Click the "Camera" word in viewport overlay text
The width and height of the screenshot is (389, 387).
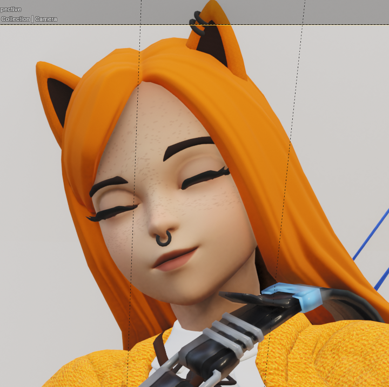coord(46,19)
